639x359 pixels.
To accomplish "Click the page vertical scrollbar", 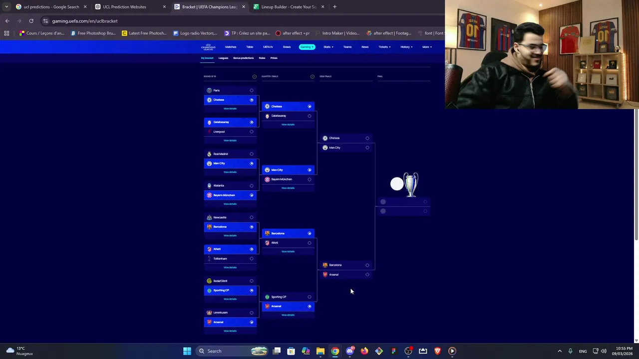I will pos(636,175).
